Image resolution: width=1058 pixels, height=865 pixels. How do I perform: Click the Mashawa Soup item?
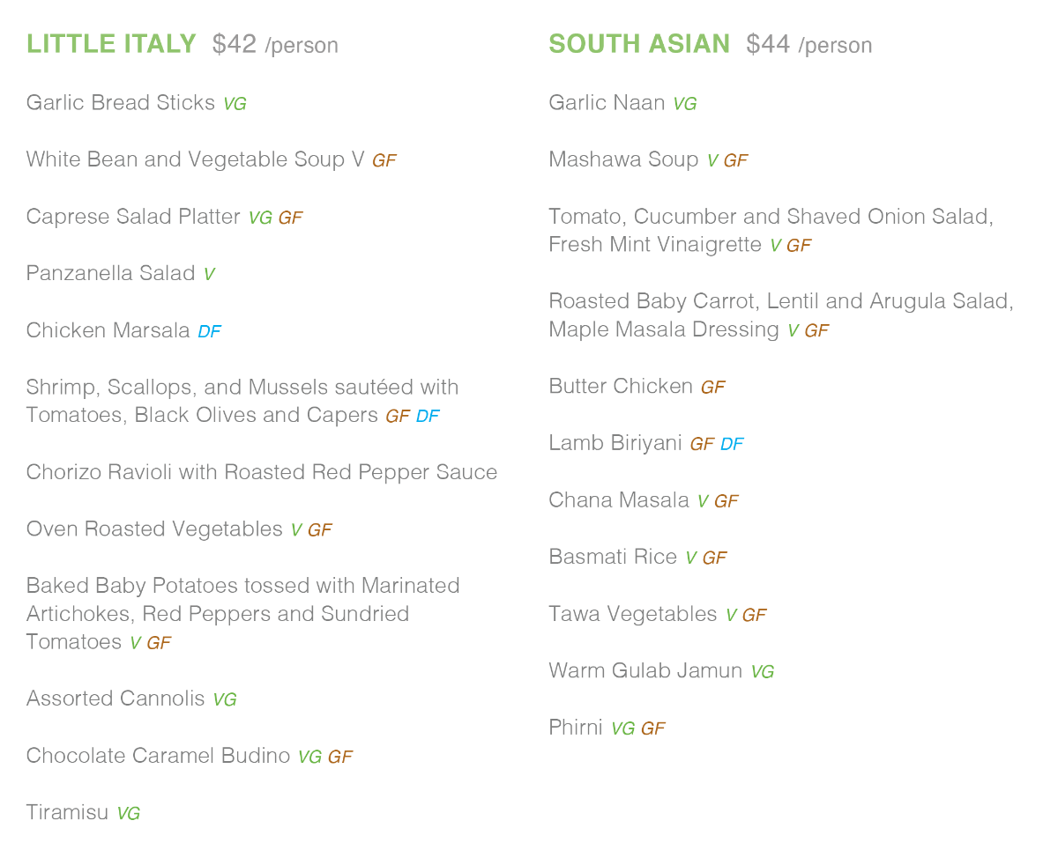[x=624, y=159]
